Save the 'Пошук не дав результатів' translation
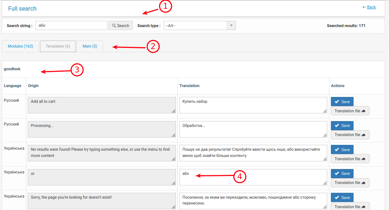 342,149
